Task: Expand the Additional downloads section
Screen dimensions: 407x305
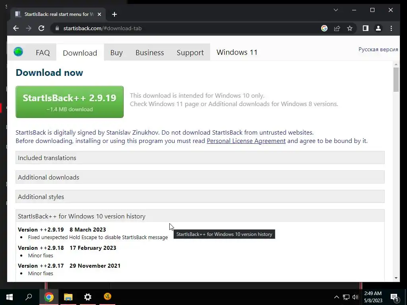Action: click(200, 177)
